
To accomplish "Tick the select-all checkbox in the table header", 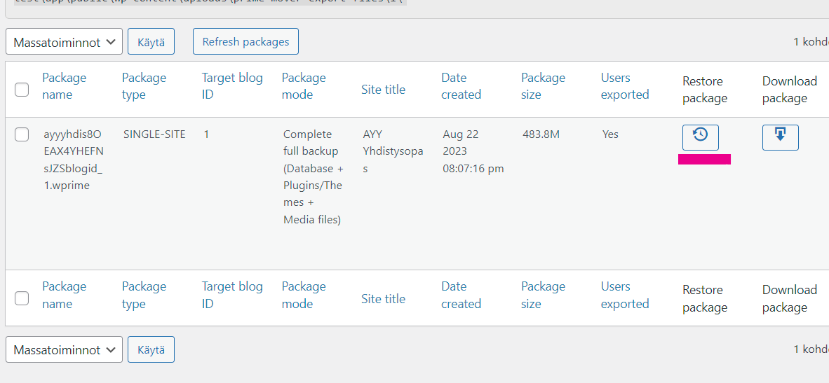I will pyautogui.click(x=22, y=89).
